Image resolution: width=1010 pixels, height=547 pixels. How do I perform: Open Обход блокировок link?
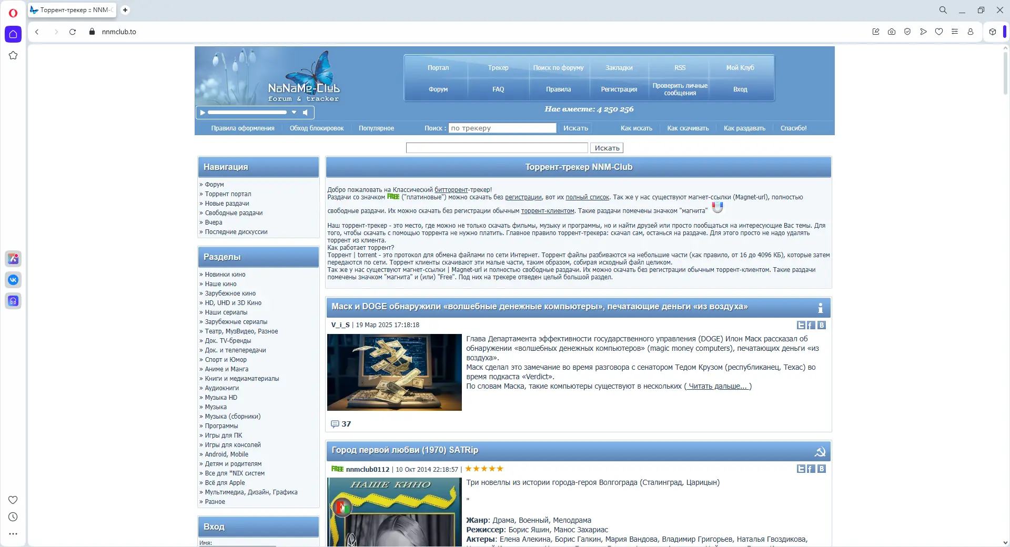tap(317, 128)
